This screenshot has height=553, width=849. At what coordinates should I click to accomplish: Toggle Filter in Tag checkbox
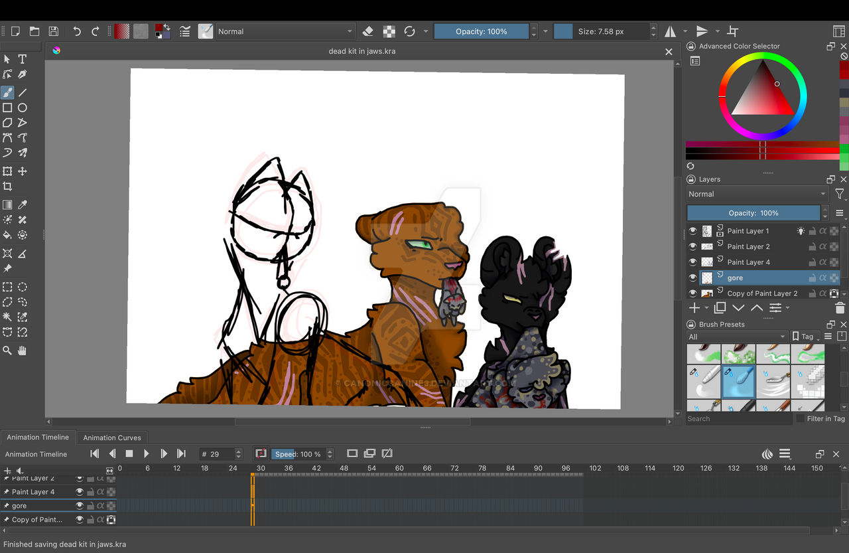click(801, 418)
